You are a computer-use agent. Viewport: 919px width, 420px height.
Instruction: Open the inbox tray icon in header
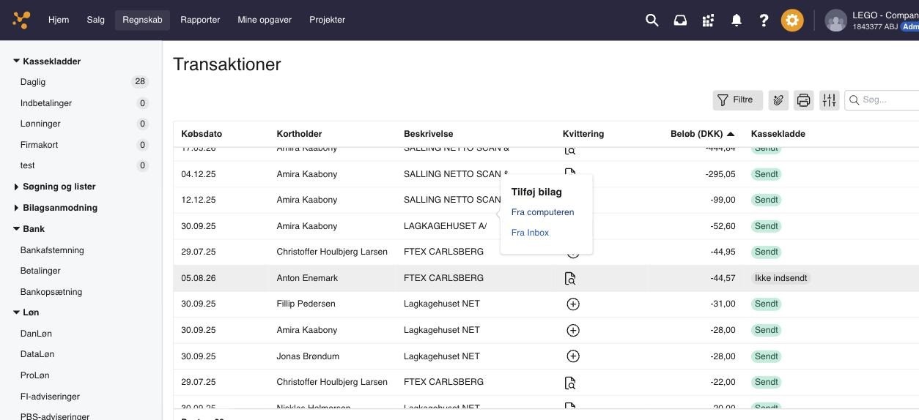tap(680, 20)
